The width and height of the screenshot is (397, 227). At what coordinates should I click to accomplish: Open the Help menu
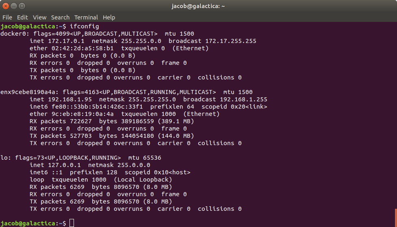(x=109, y=17)
